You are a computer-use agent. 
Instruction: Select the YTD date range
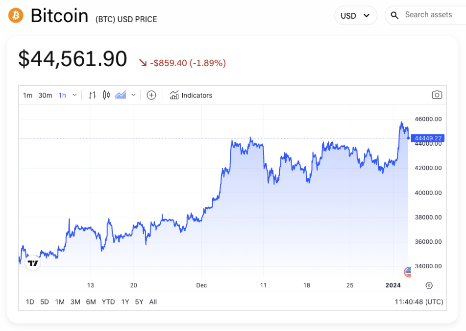click(x=108, y=302)
